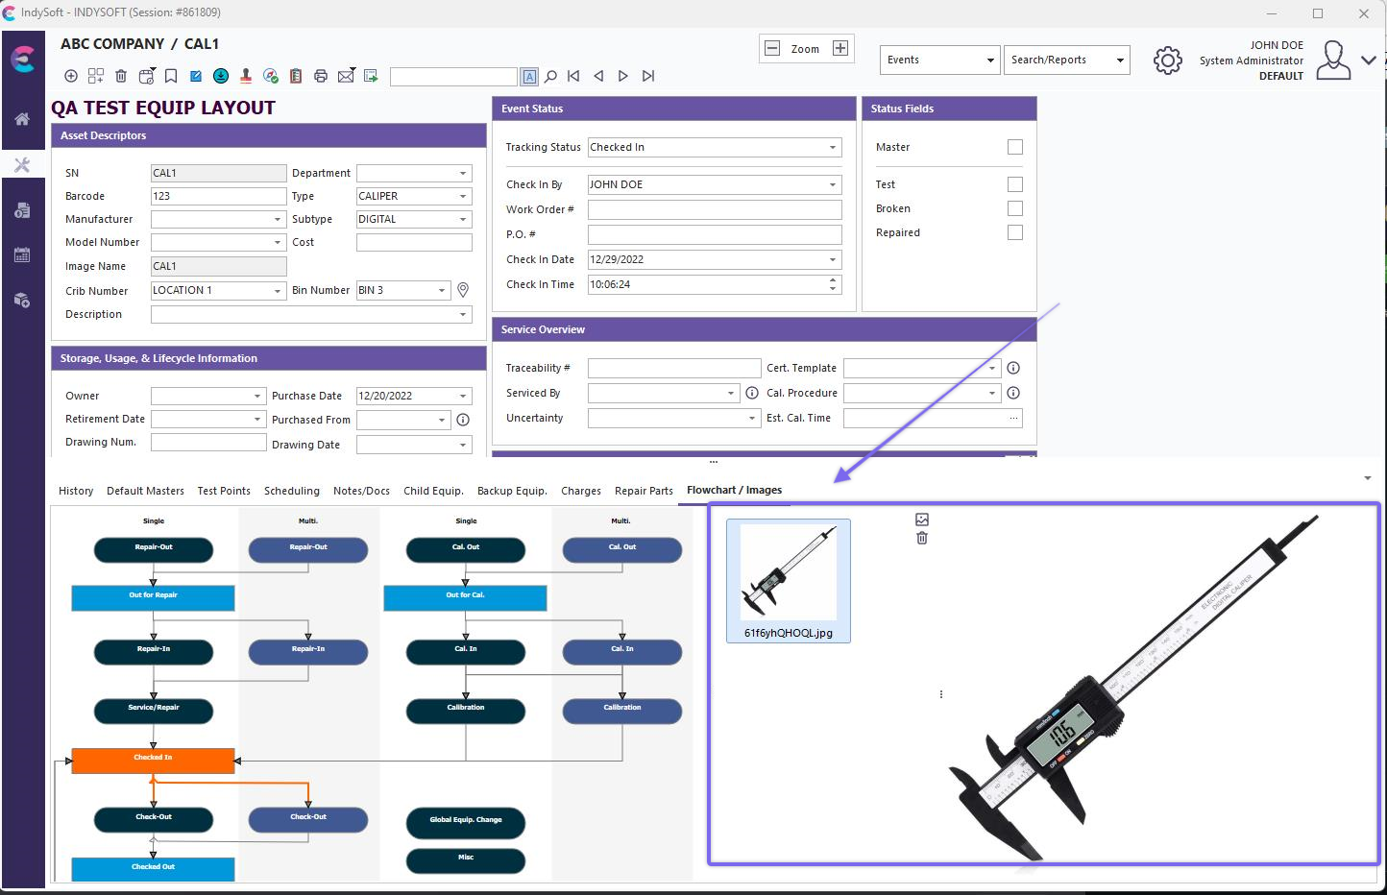Click the Check-Out flowchart button

154,818
